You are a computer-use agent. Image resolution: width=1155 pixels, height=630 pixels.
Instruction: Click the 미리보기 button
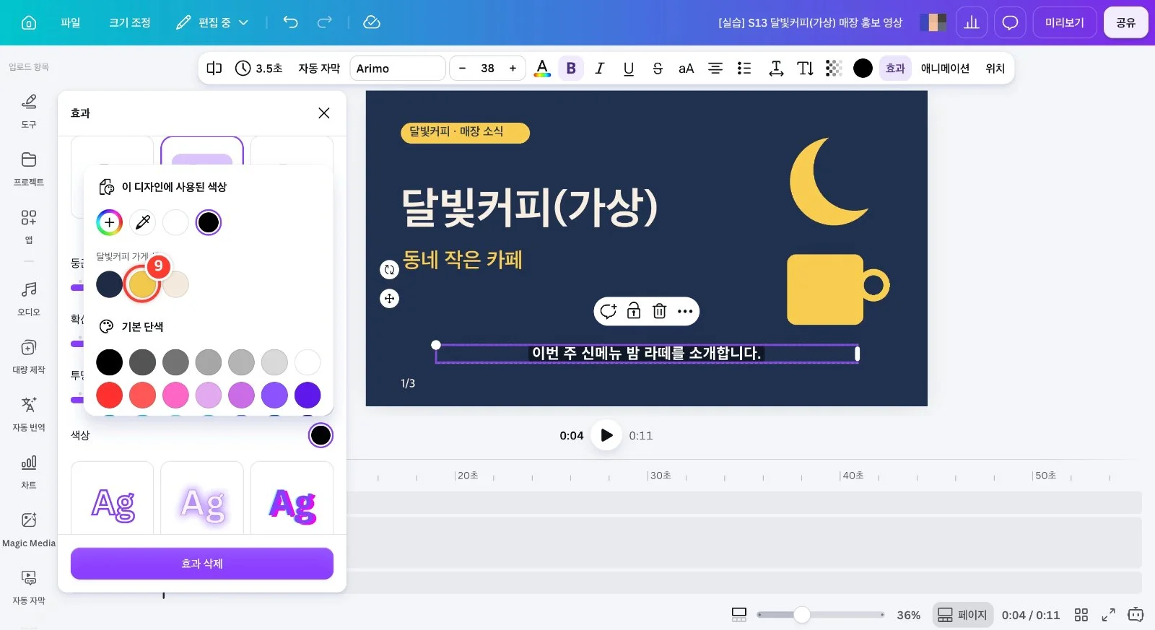point(1065,22)
